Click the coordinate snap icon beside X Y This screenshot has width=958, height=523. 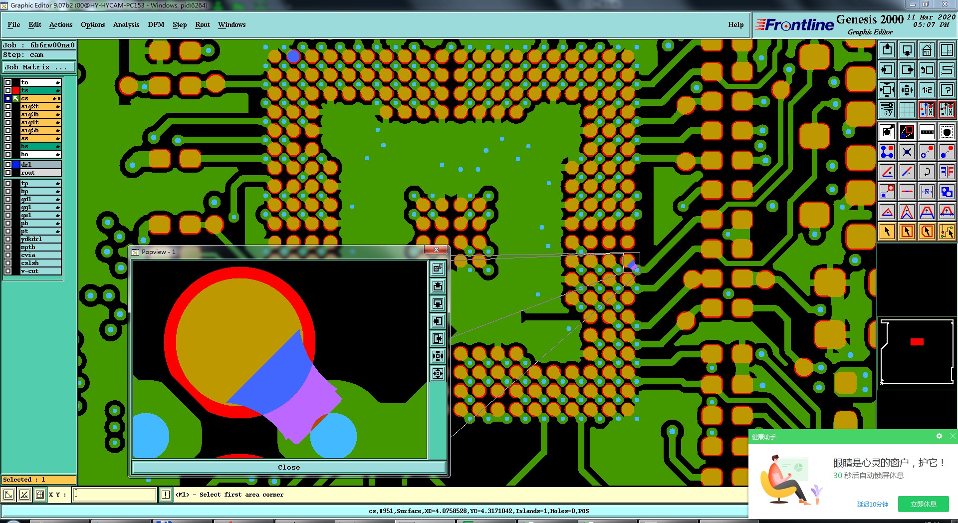pos(40,495)
